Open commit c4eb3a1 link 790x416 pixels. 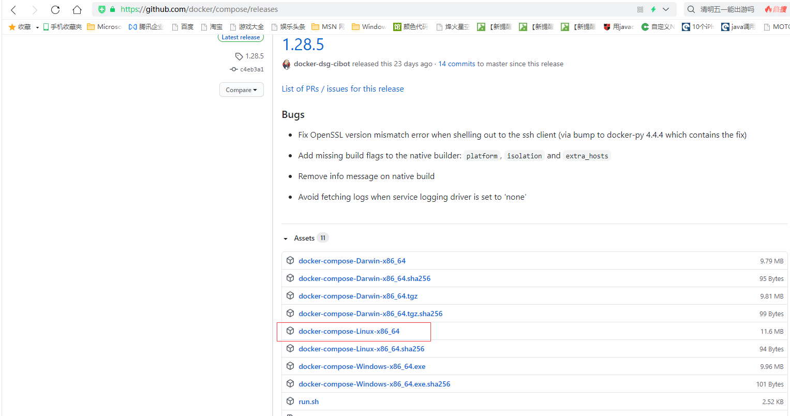tap(247, 69)
